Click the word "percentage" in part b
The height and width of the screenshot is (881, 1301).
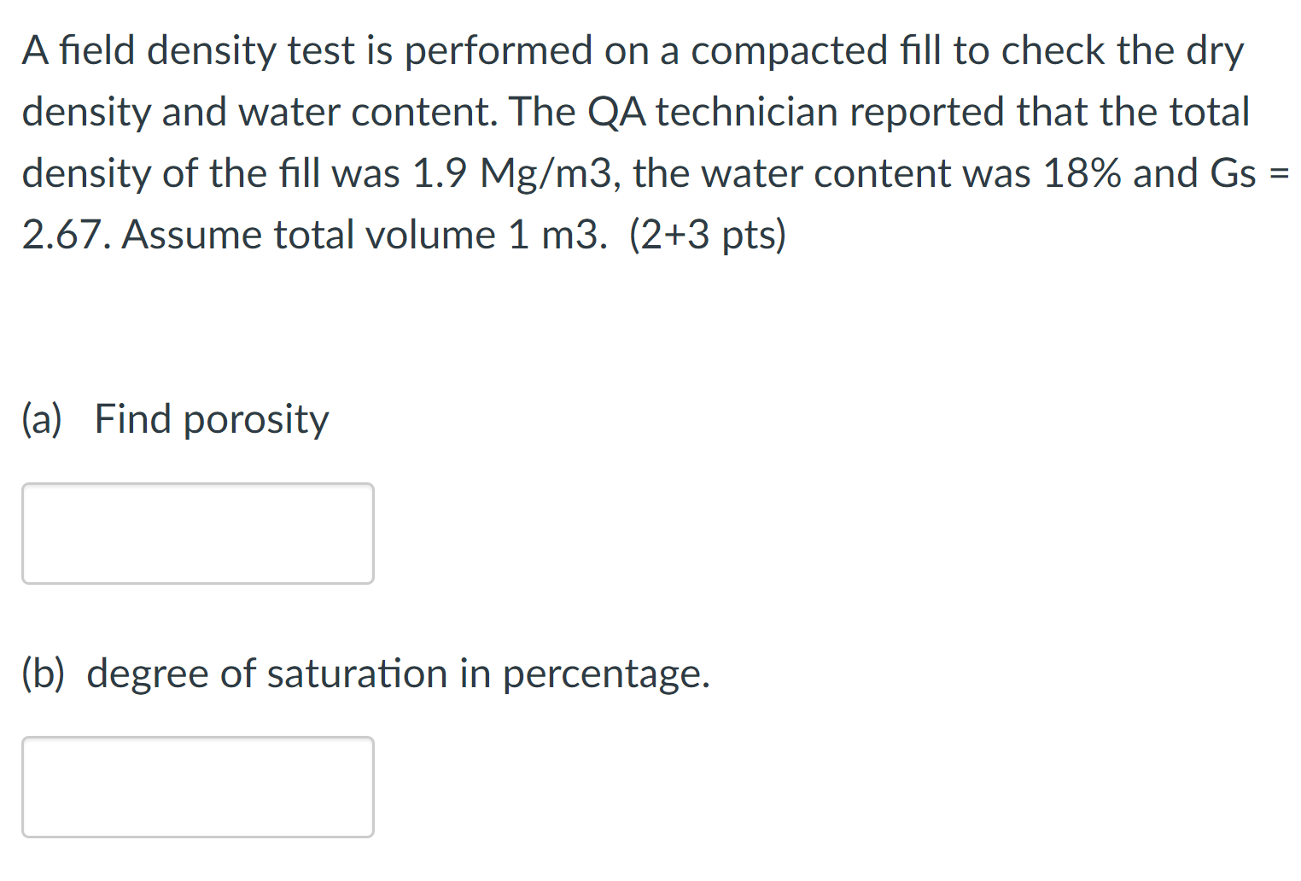[x=604, y=675]
